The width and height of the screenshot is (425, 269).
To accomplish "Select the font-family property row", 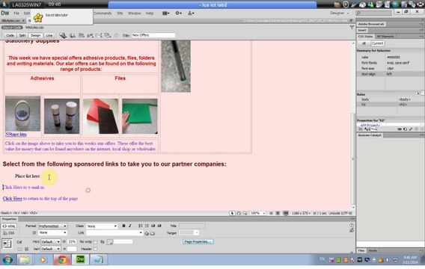I will (390, 63).
